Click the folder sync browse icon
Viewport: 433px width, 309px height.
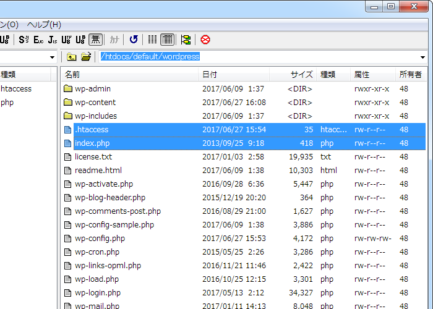click(186, 40)
